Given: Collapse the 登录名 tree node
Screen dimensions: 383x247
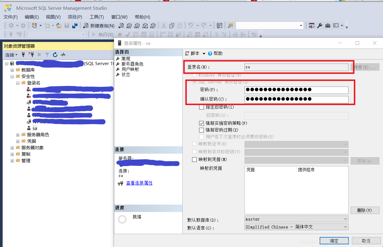Looking at the screenshot, I should 18,83.
